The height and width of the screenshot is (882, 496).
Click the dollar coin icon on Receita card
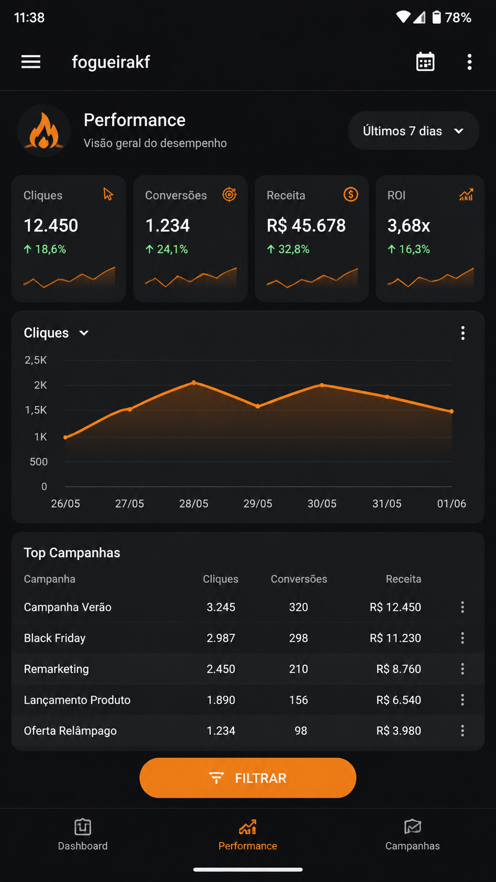pos(351,194)
